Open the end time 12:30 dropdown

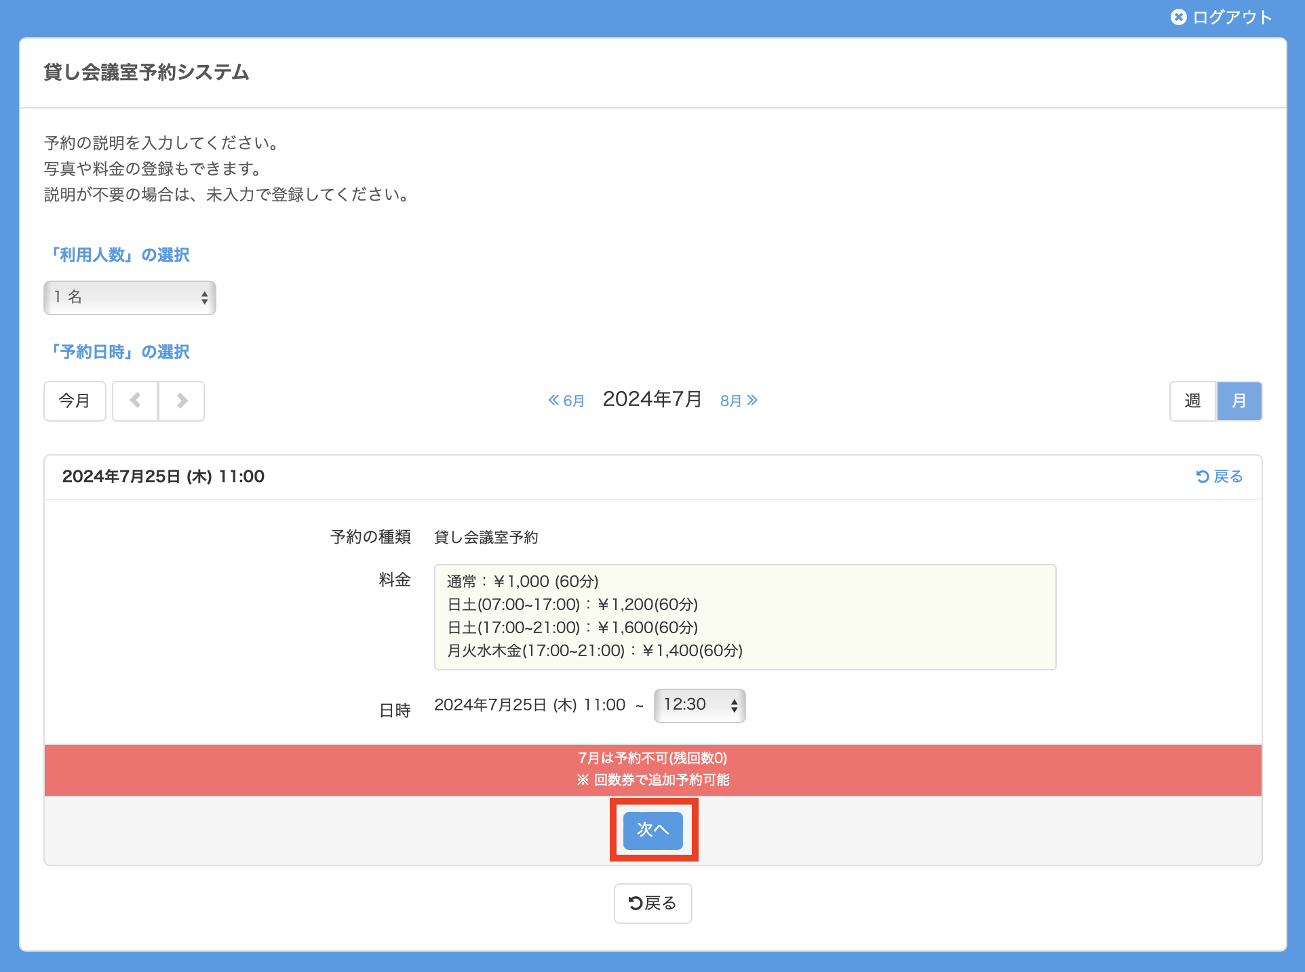699,705
